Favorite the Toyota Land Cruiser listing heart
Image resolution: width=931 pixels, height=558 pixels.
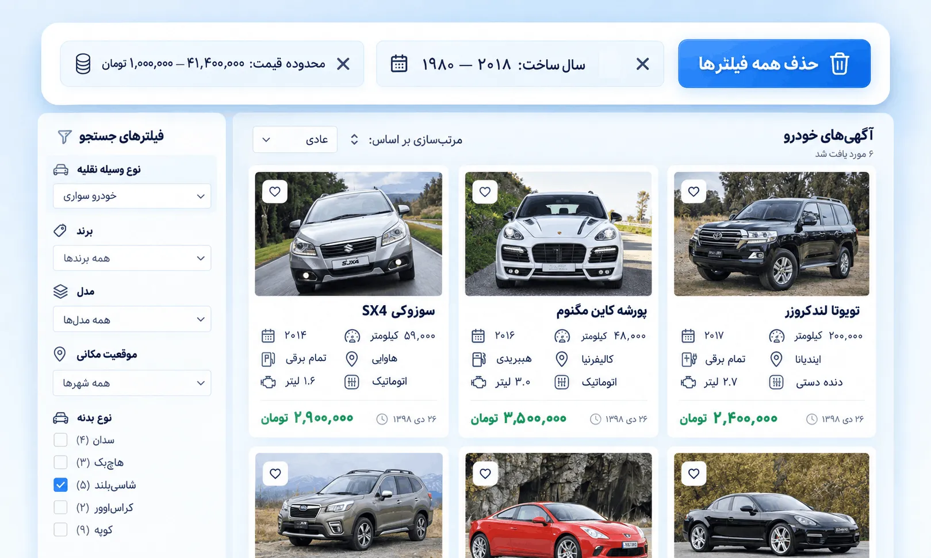pos(694,191)
